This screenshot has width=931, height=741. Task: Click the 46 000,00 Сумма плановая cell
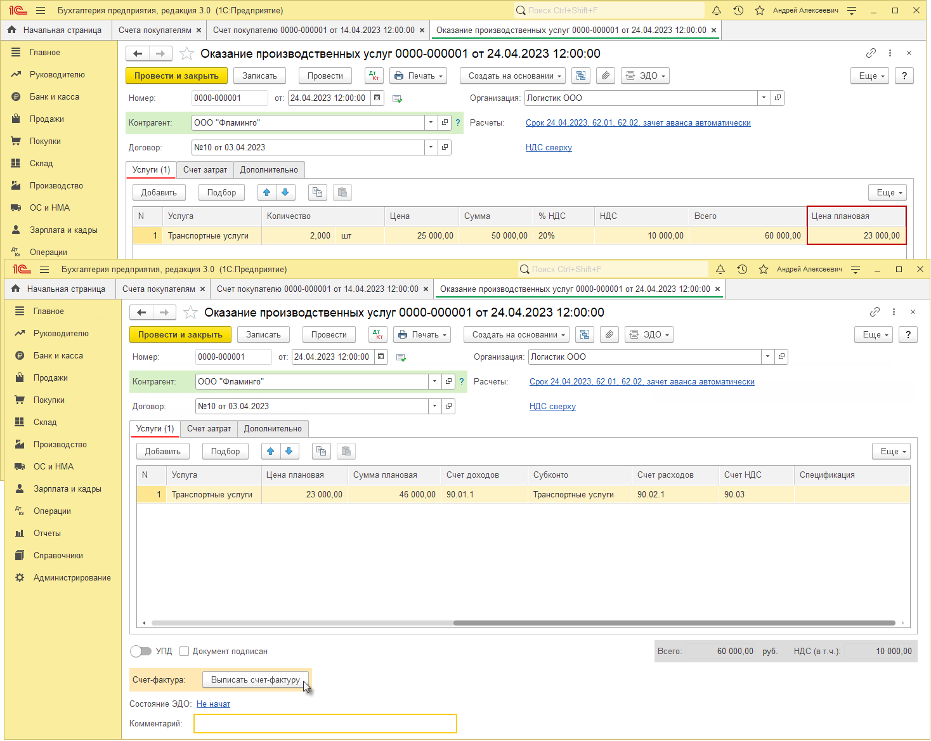pyautogui.click(x=394, y=494)
